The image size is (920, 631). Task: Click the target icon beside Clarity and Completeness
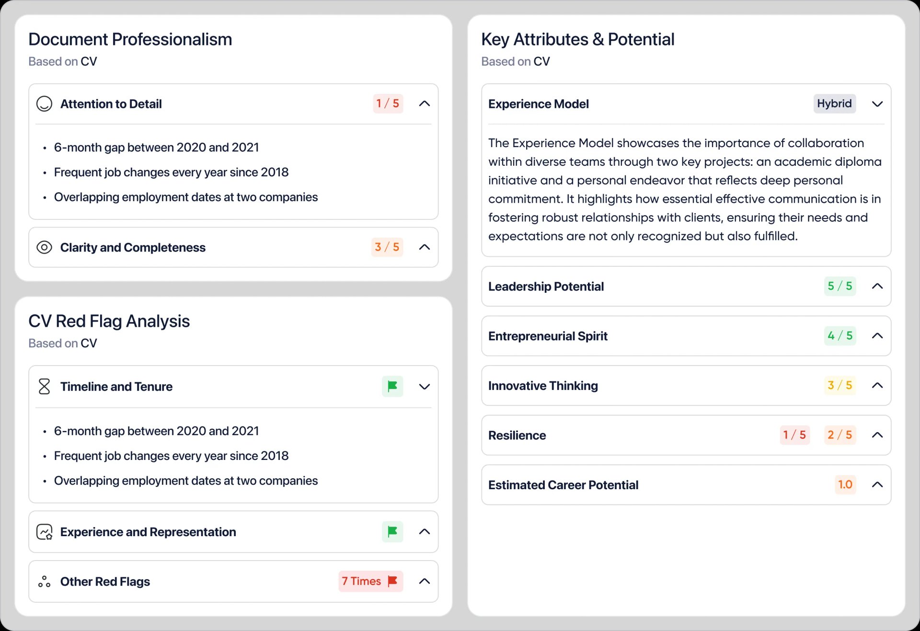click(44, 247)
